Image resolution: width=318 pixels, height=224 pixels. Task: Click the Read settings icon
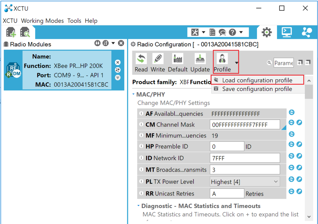pyautogui.click(x=141, y=59)
